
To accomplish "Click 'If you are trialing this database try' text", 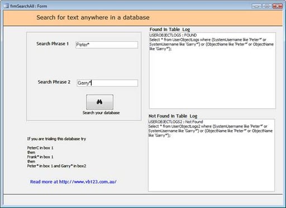I will (x=56, y=139).
